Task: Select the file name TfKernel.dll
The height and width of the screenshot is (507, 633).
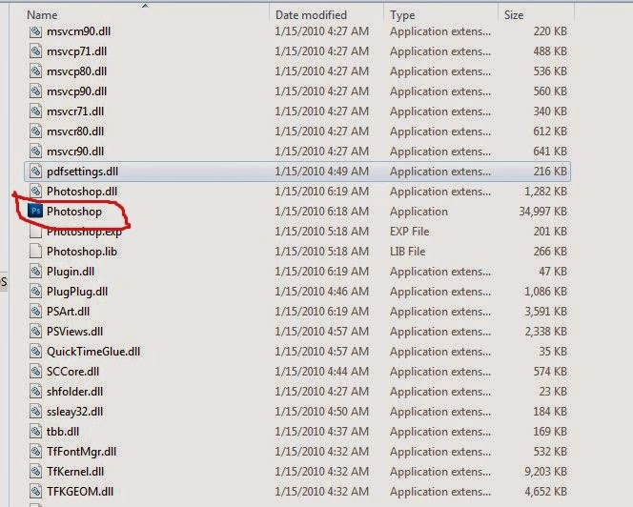Action: pos(75,472)
